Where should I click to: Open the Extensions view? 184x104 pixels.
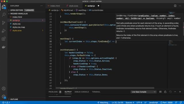coord(4,39)
